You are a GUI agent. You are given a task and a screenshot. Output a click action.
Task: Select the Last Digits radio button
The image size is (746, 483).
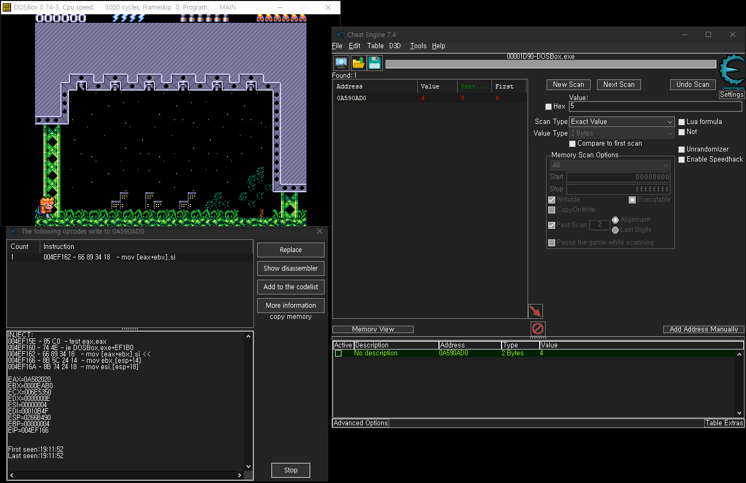point(615,230)
